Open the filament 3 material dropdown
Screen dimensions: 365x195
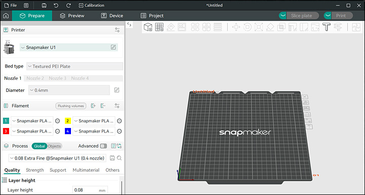pyautogui.click(x=32, y=132)
